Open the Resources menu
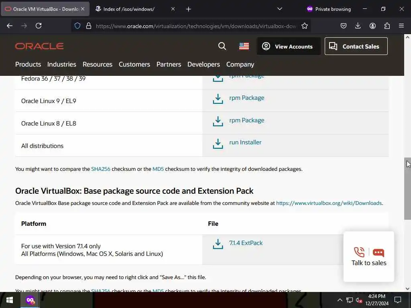This screenshot has width=411, height=308. pyautogui.click(x=98, y=65)
